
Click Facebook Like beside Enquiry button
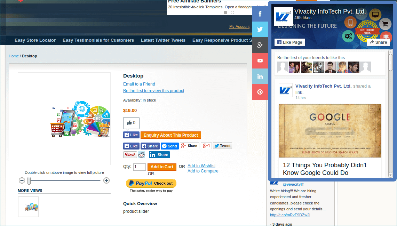point(131,135)
